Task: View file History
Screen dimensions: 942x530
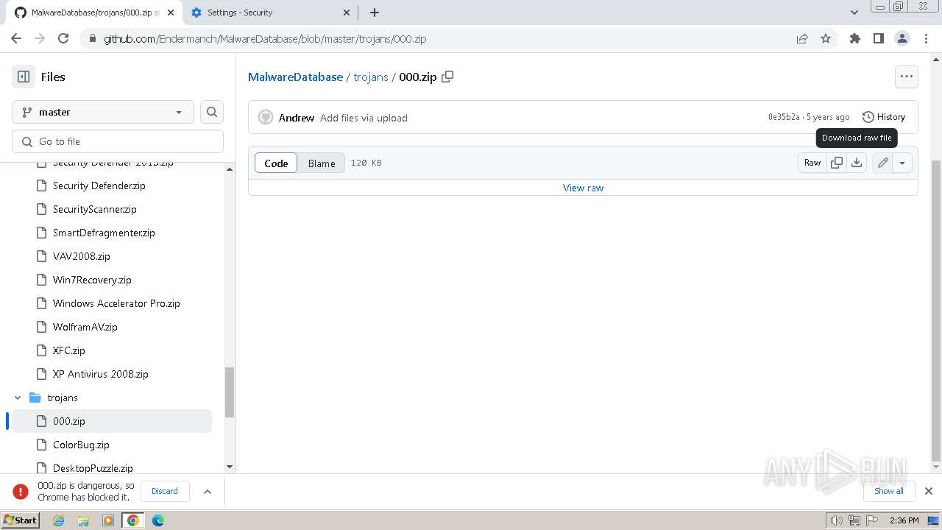Action: click(x=884, y=117)
